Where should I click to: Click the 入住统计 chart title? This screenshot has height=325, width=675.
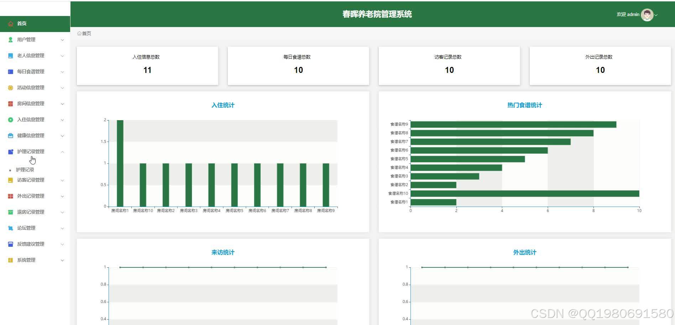223,105
